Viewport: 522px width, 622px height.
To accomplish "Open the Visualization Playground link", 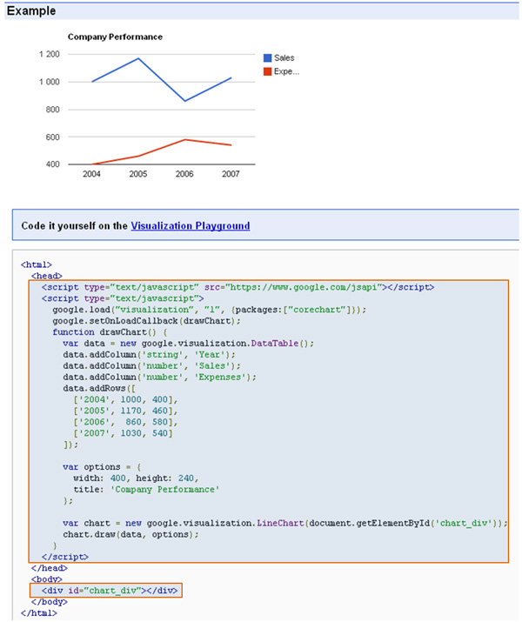I will (191, 225).
